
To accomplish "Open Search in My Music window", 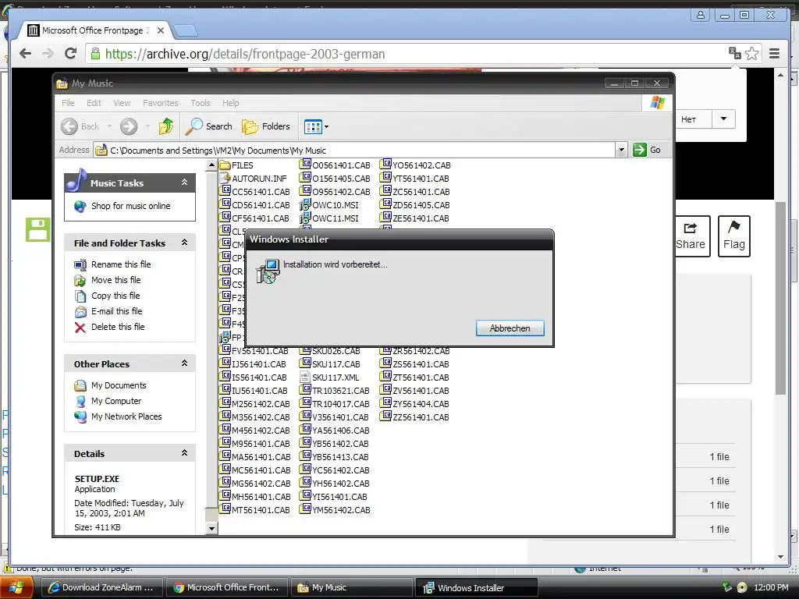I will click(209, 126).
